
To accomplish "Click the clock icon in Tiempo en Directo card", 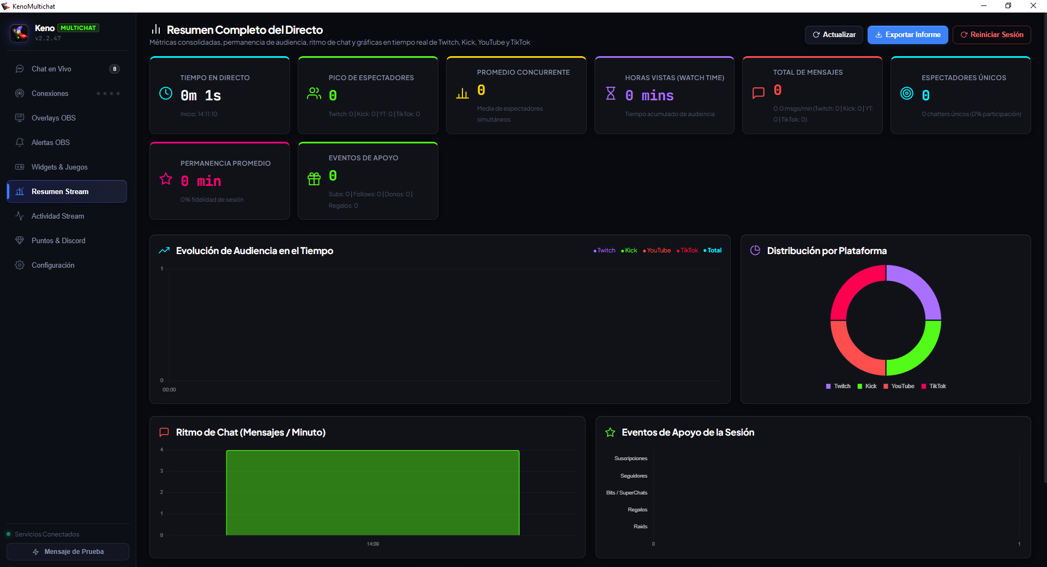I will (x=166, y=93).
